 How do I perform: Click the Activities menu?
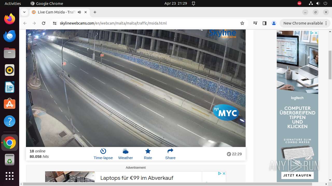[13, 3]
